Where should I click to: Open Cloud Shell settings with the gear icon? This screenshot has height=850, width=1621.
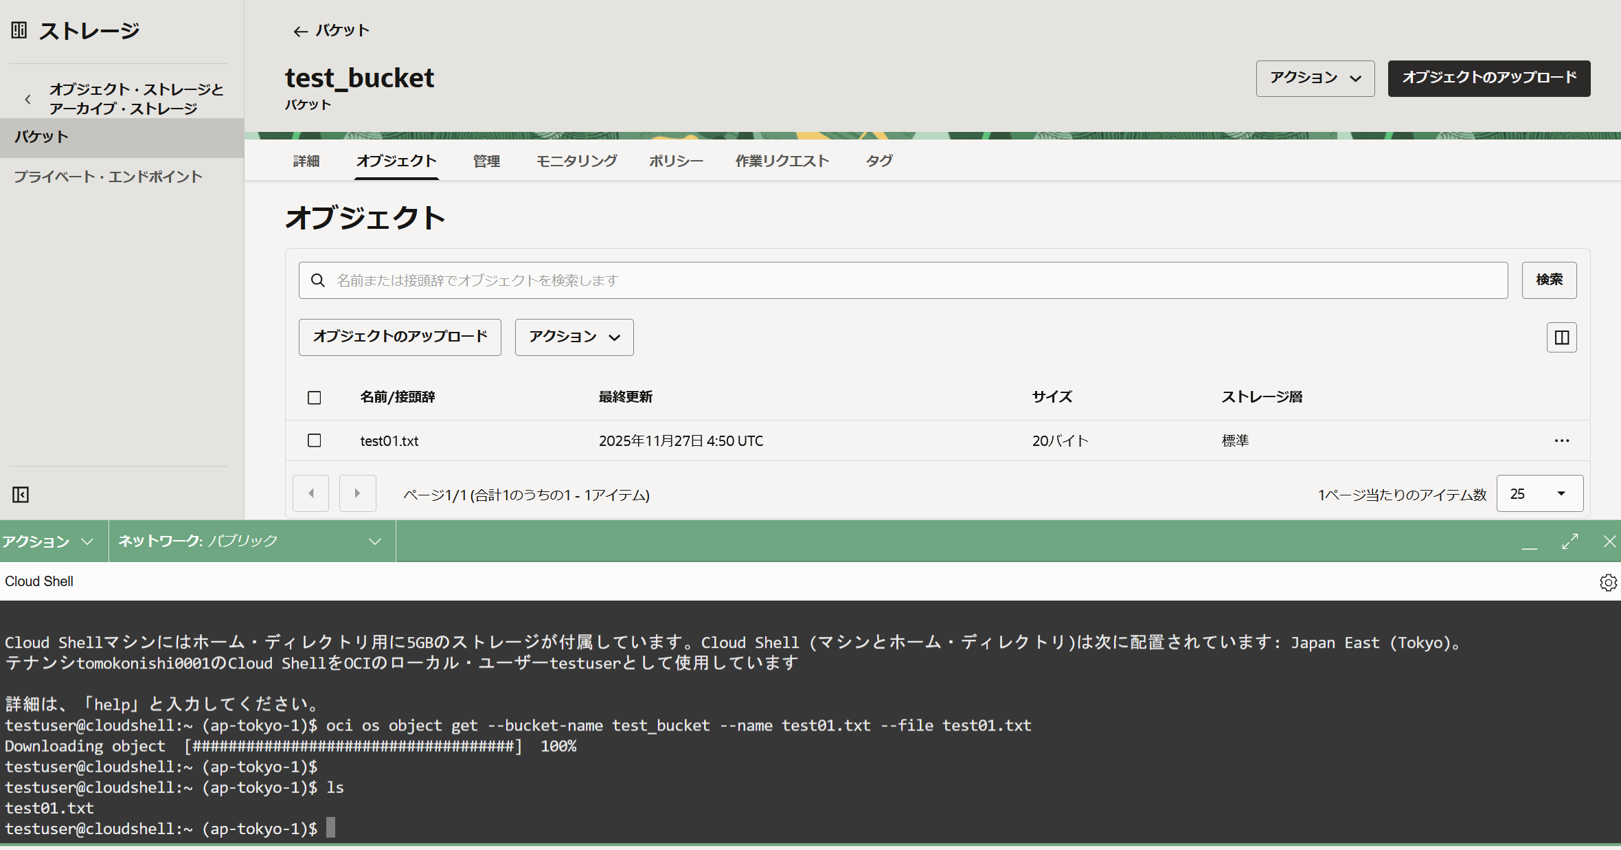click(1607, 582)
